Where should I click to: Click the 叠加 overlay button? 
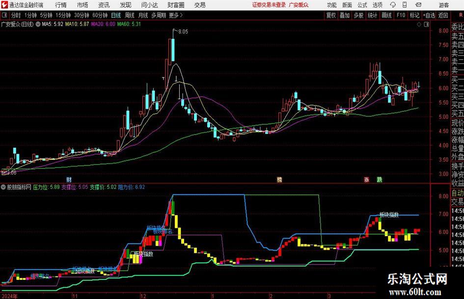345,15
